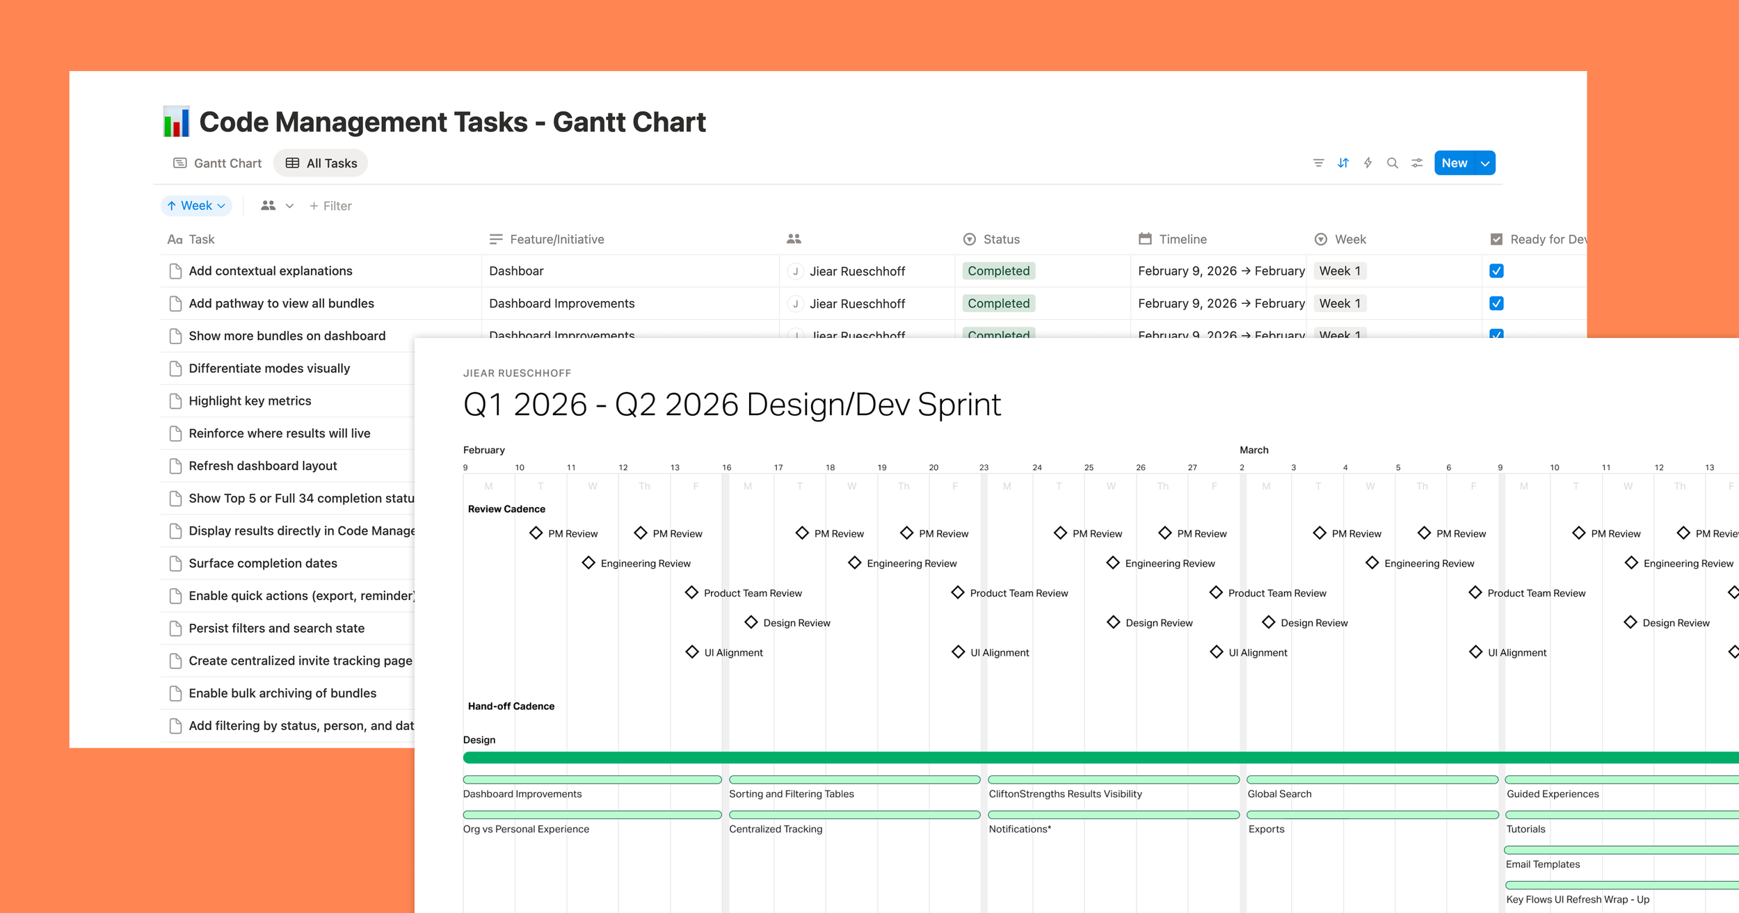Viewport: 1739px width, 913px height.
Task: Open view settings sliders icon
Action: coord(1417,163)
